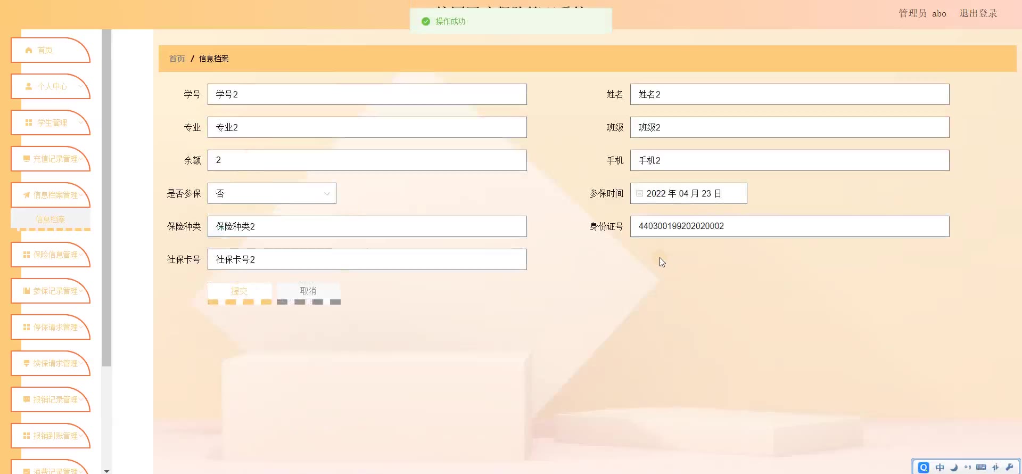Click the sidebar scroll down arrow
Image resolution: width=1022 pixels, height=474 pixels.
pos(107,471)
